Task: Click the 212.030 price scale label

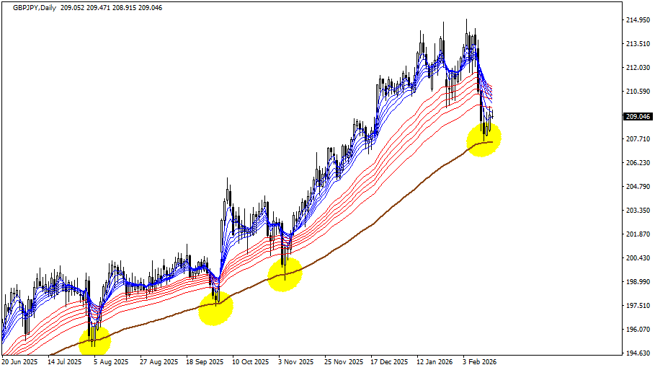Action: coord(637,68)
